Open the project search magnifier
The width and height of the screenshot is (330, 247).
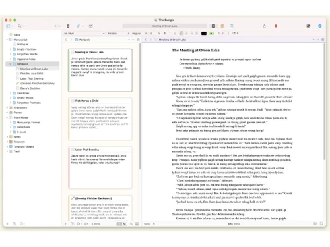point(20,26)
